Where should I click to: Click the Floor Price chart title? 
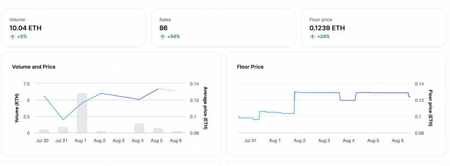click(250, 67)
